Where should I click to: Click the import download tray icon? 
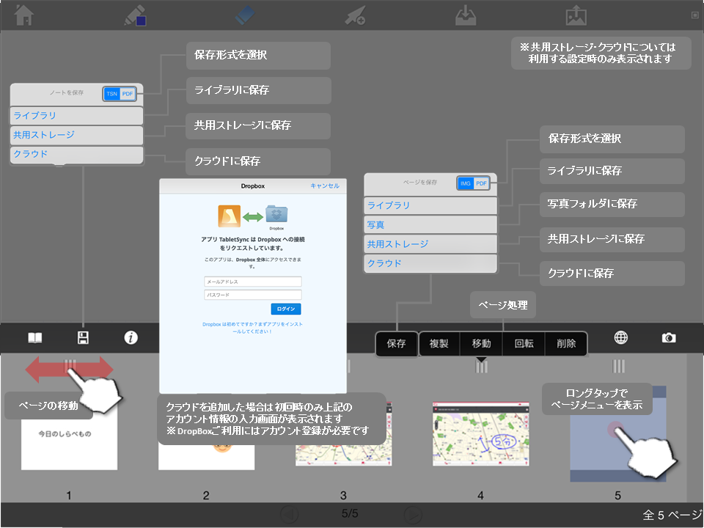(x=465, y=15)
